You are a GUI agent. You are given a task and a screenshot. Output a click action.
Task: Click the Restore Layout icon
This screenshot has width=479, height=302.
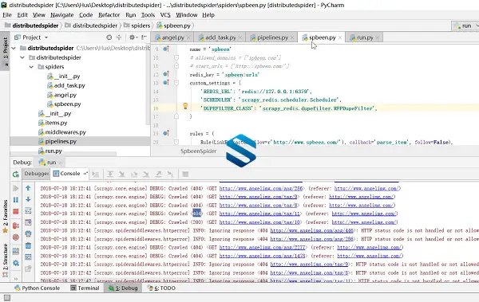16,251
